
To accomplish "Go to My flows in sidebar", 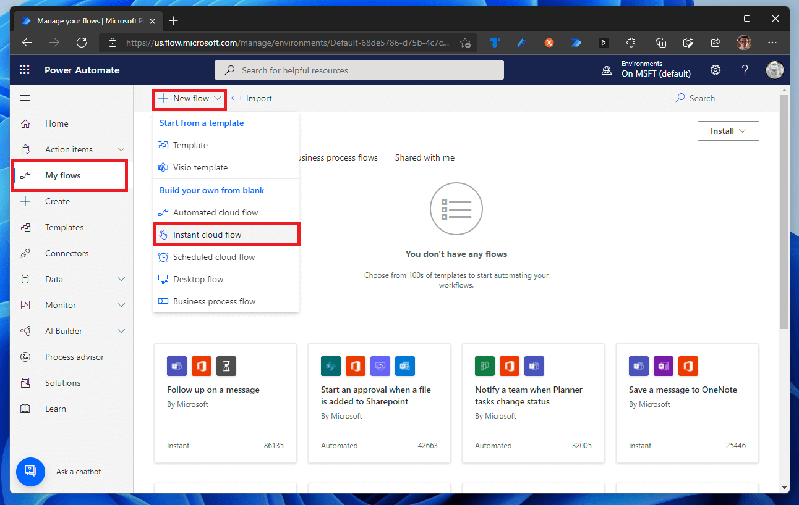I will (70, 175).
